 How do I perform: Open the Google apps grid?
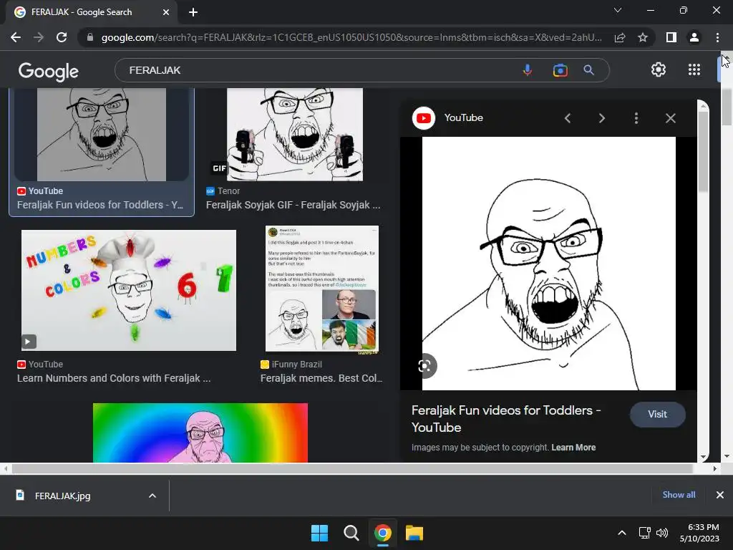(x=694, y=69)
